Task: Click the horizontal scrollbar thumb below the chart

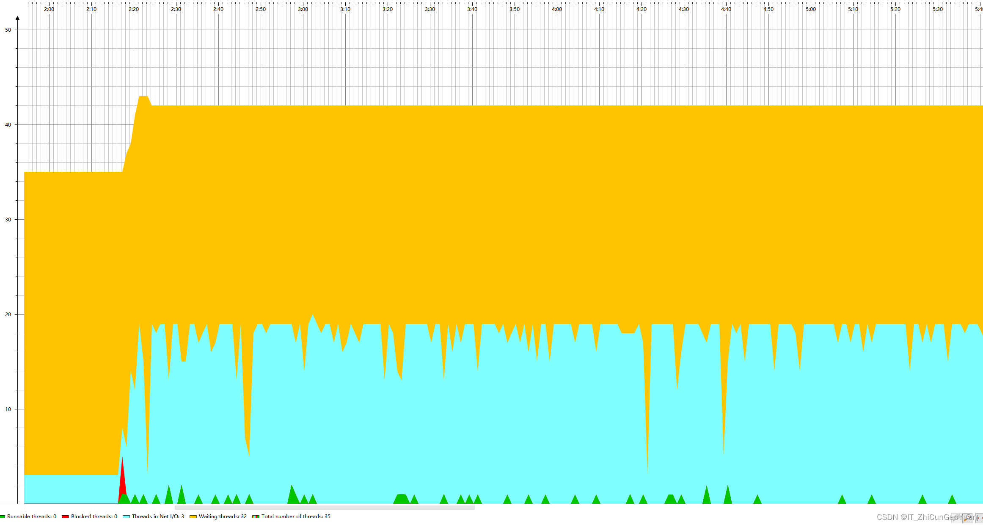Action: click(325, 507)
